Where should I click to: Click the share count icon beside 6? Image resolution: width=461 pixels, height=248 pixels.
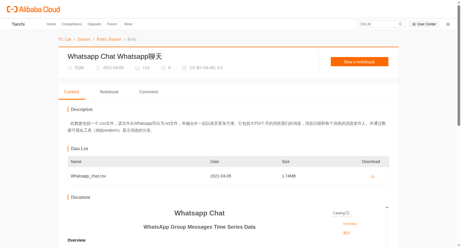tap(163, 68)
